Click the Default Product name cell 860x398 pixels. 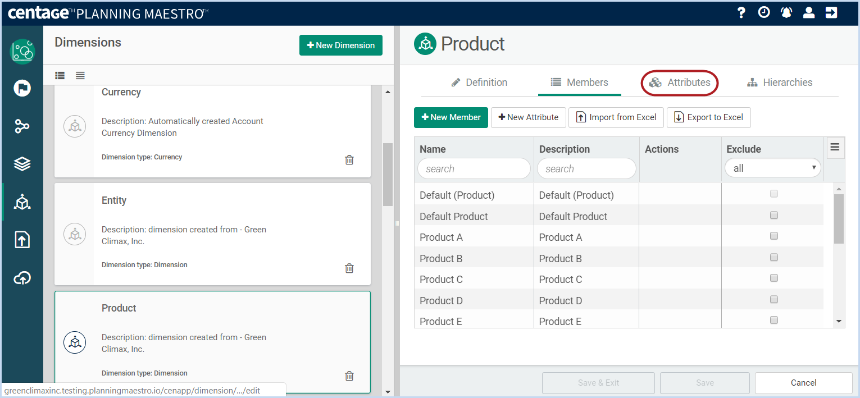coord(474,217)
